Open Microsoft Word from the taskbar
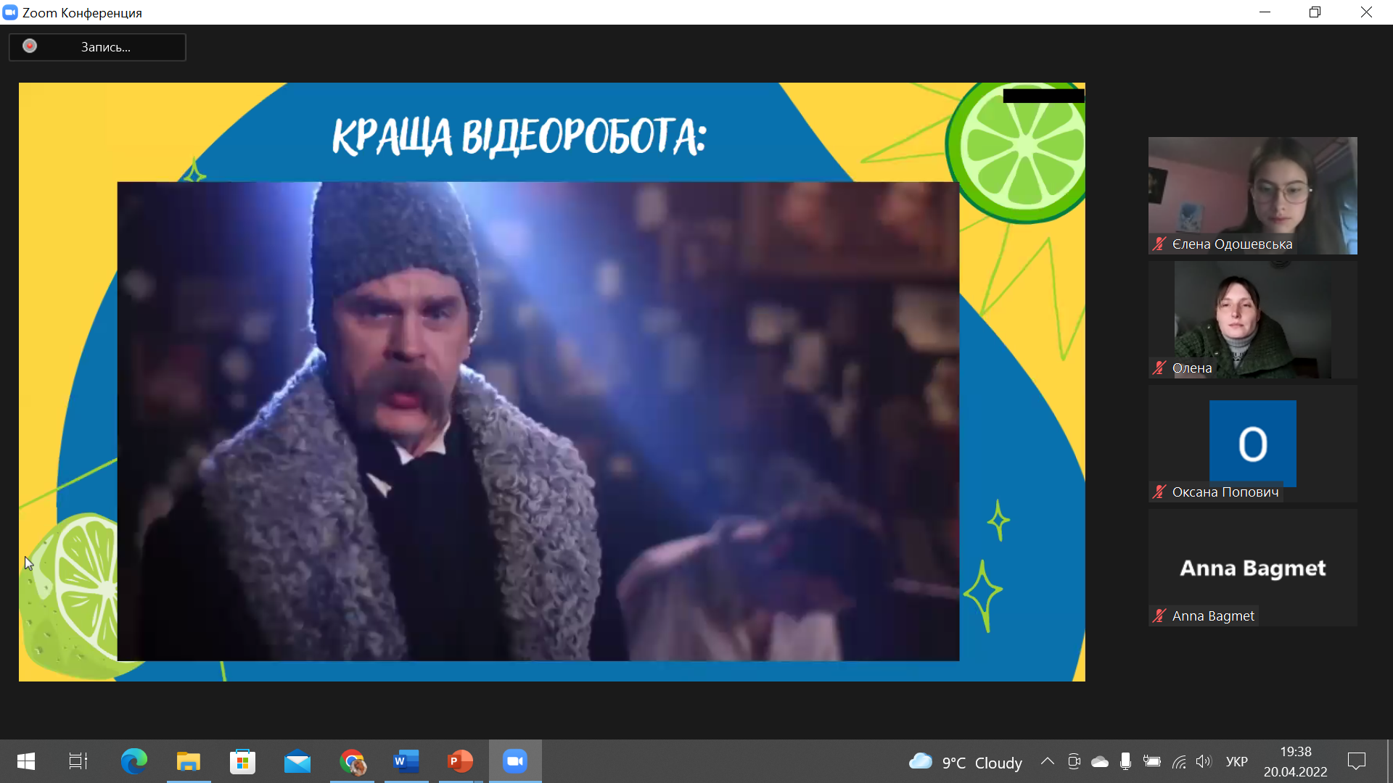 [406, 761]
